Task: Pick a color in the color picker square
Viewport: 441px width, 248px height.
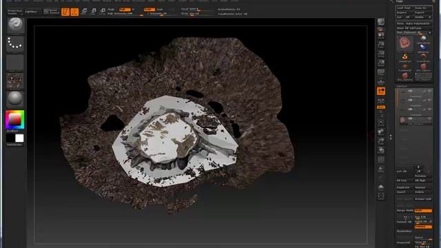Action: 15,119
